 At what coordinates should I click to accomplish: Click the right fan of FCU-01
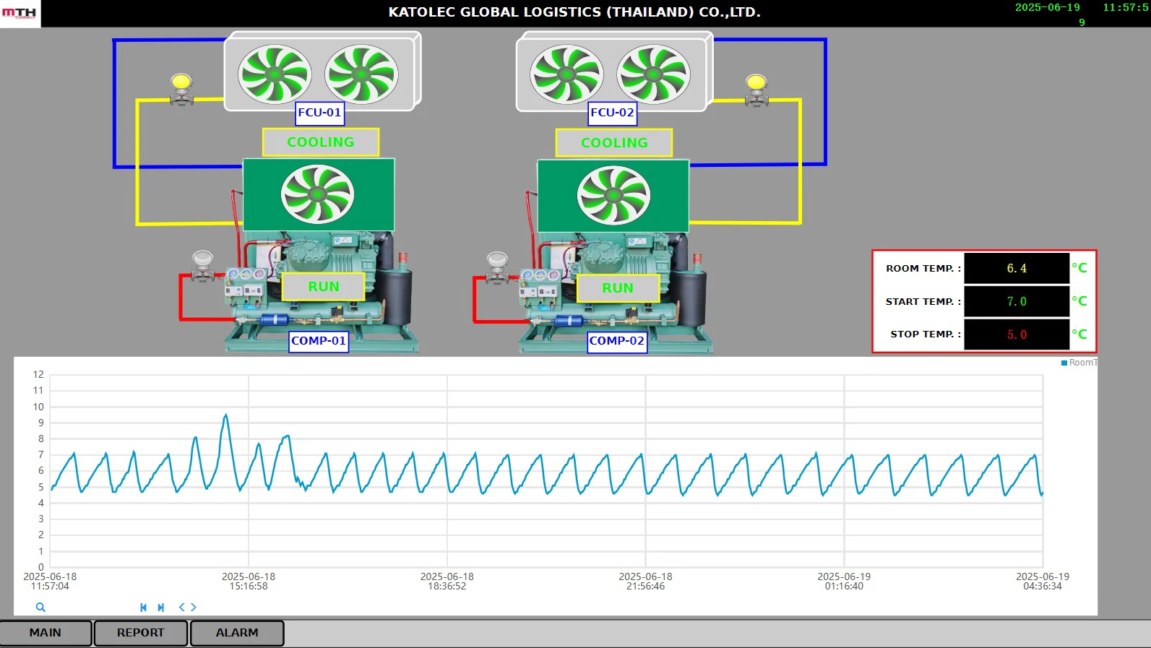[361, 74]
